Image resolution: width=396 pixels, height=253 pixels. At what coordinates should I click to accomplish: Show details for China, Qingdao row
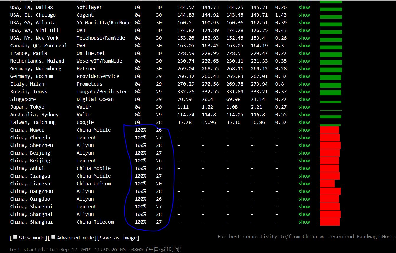pos(304,199)
